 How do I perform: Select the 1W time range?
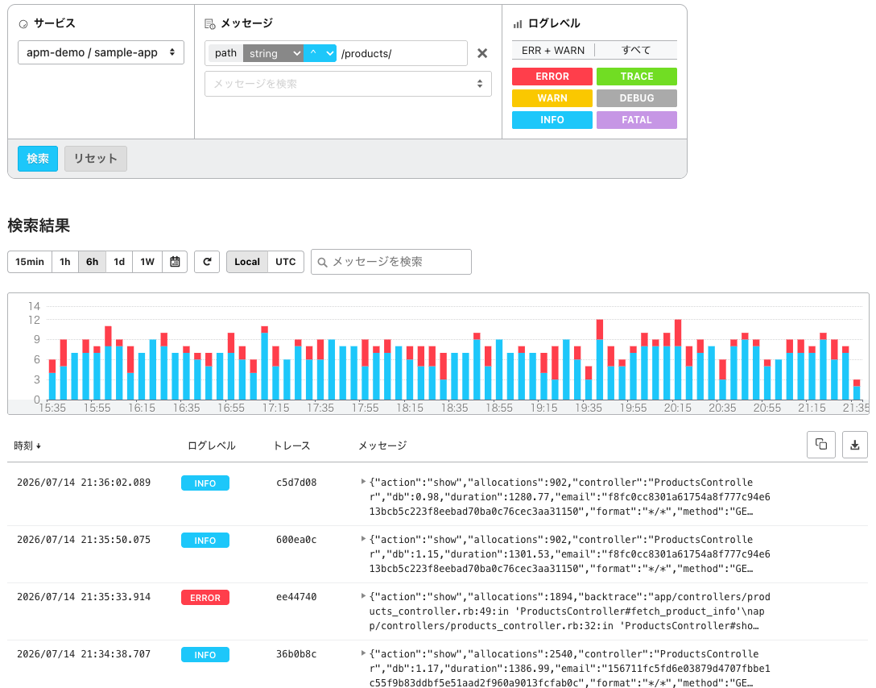coord(147,262)
